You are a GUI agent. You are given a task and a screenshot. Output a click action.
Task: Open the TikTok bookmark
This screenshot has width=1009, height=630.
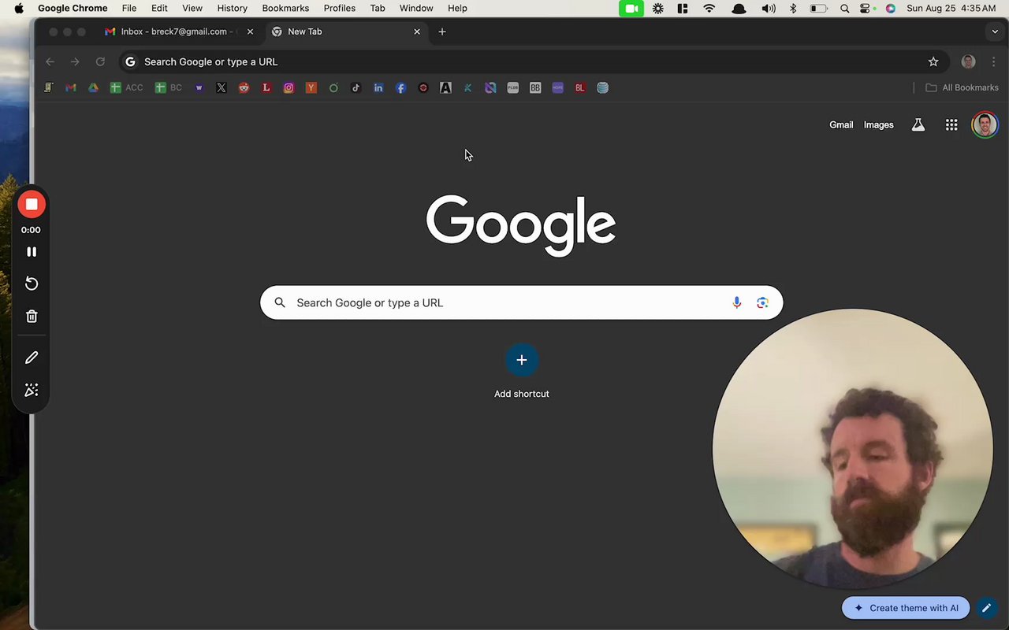click(x=356, y=87)
